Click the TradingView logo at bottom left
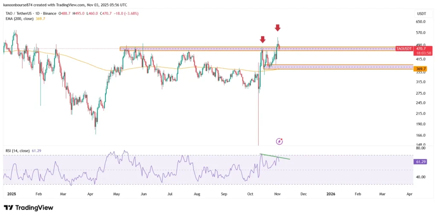The width and height of the screenshot is (437, 217). (x=29, y=208)
